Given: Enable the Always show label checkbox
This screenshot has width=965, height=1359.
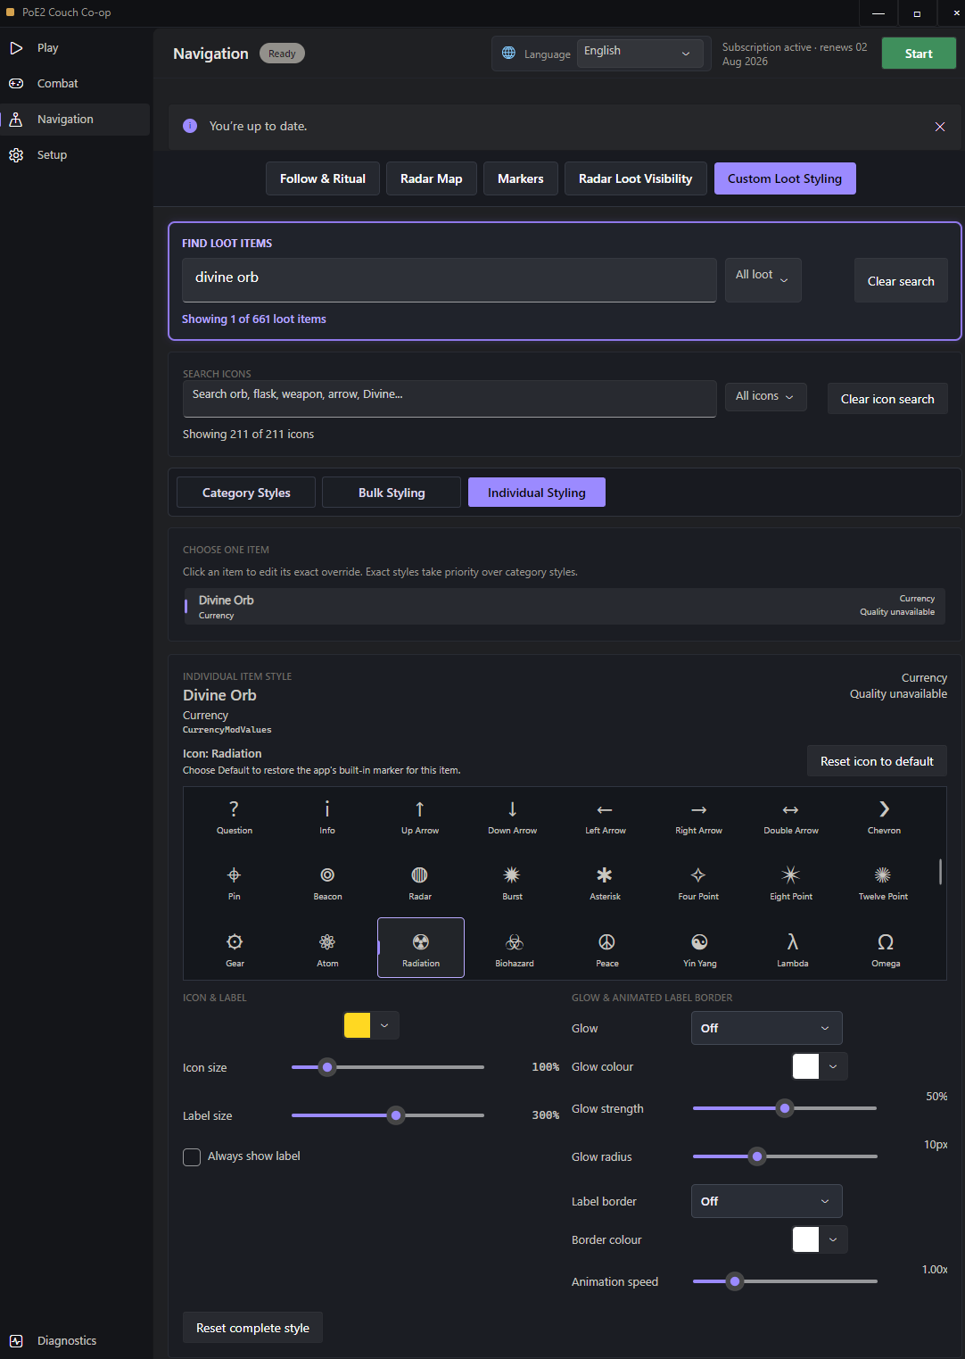Looking at the screenshot, I should point(192,1157).
